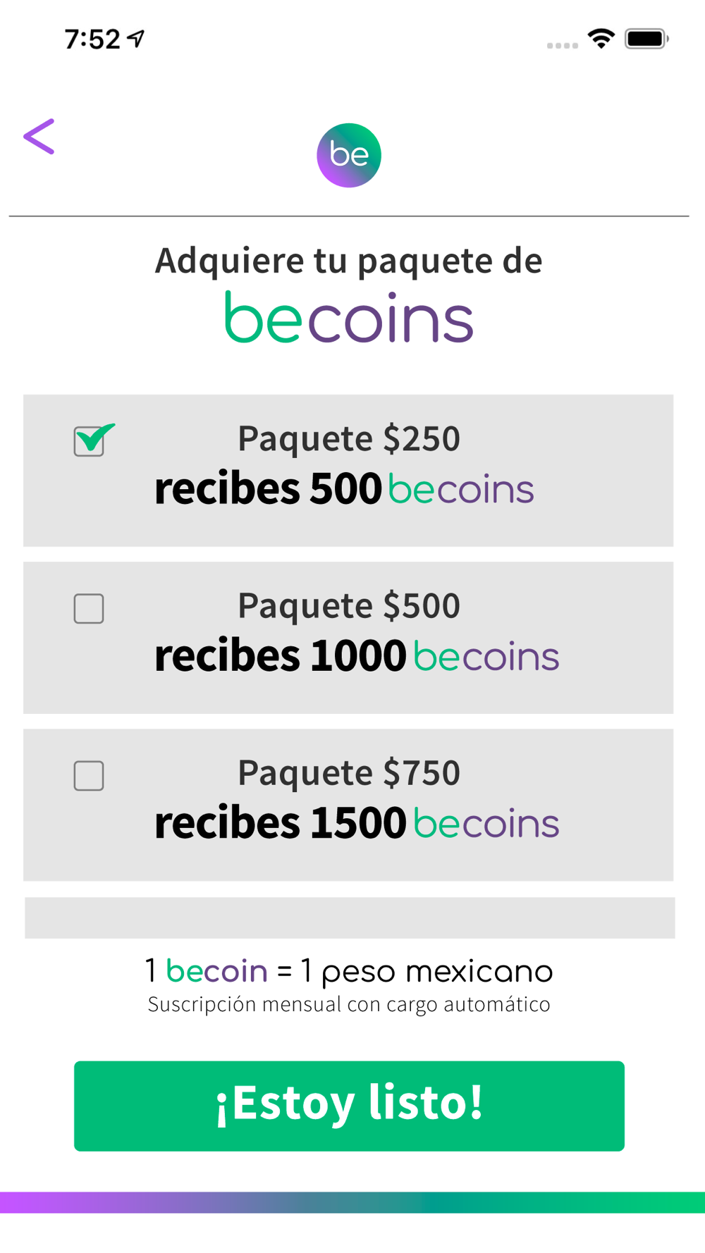Image resolution: width=705 pixels, height=1253 pixels.
Task: Tap the purple-to-green gradient bar
Action: (352, 1202)
